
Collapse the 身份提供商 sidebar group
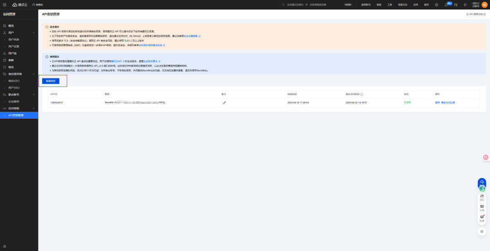tap(19, 74)
